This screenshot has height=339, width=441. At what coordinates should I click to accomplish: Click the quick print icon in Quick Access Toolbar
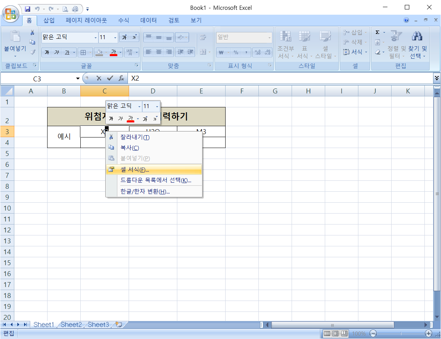click(75, 9)
